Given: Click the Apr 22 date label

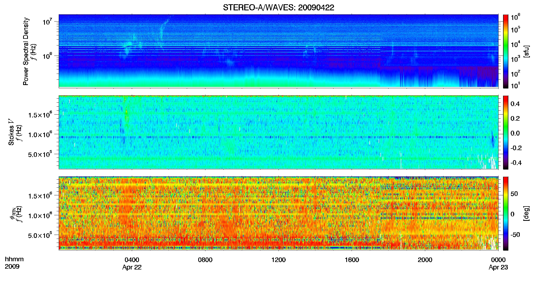Looking at the screenshot, I should 132,267.
